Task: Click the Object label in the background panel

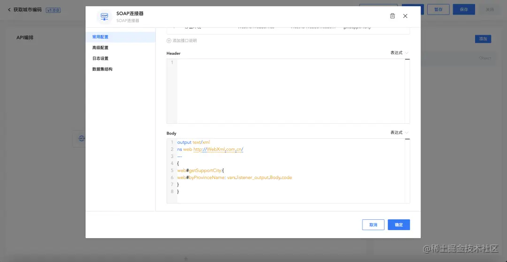Action: coord(485,58)
